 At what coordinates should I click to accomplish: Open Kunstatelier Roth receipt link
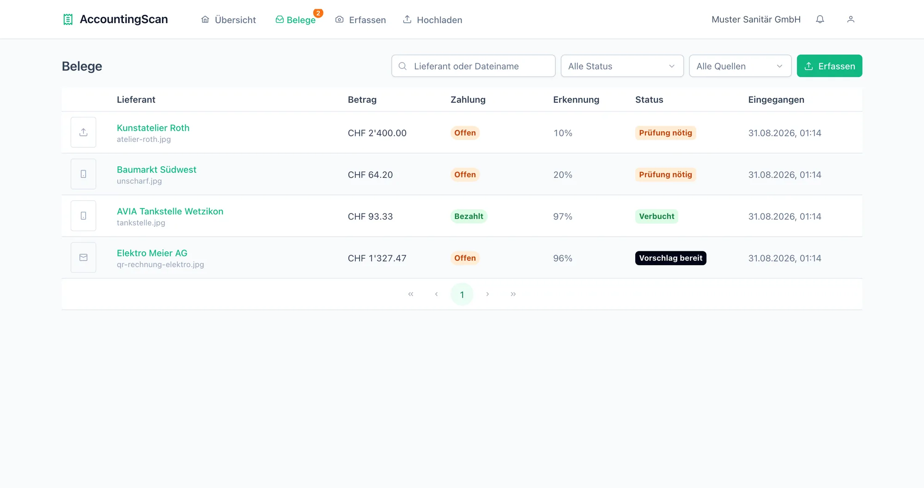(153, 128)
